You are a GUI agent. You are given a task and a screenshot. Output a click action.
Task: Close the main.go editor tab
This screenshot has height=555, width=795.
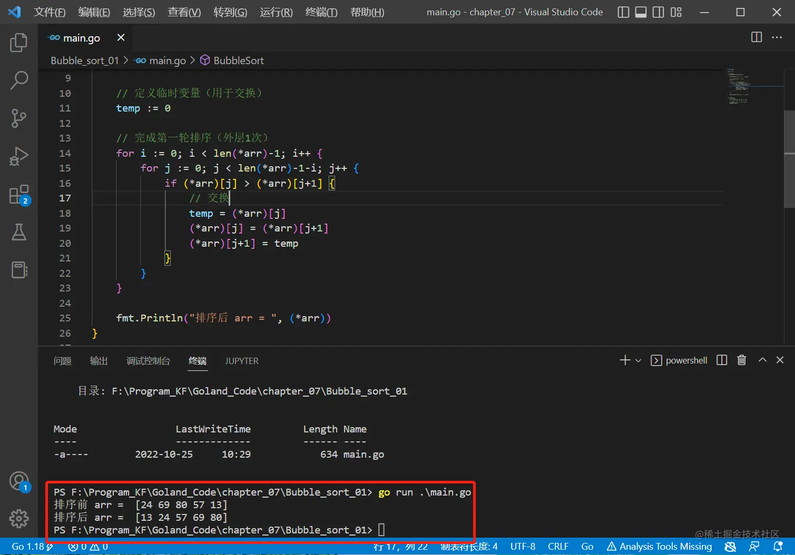pos(121,37)
